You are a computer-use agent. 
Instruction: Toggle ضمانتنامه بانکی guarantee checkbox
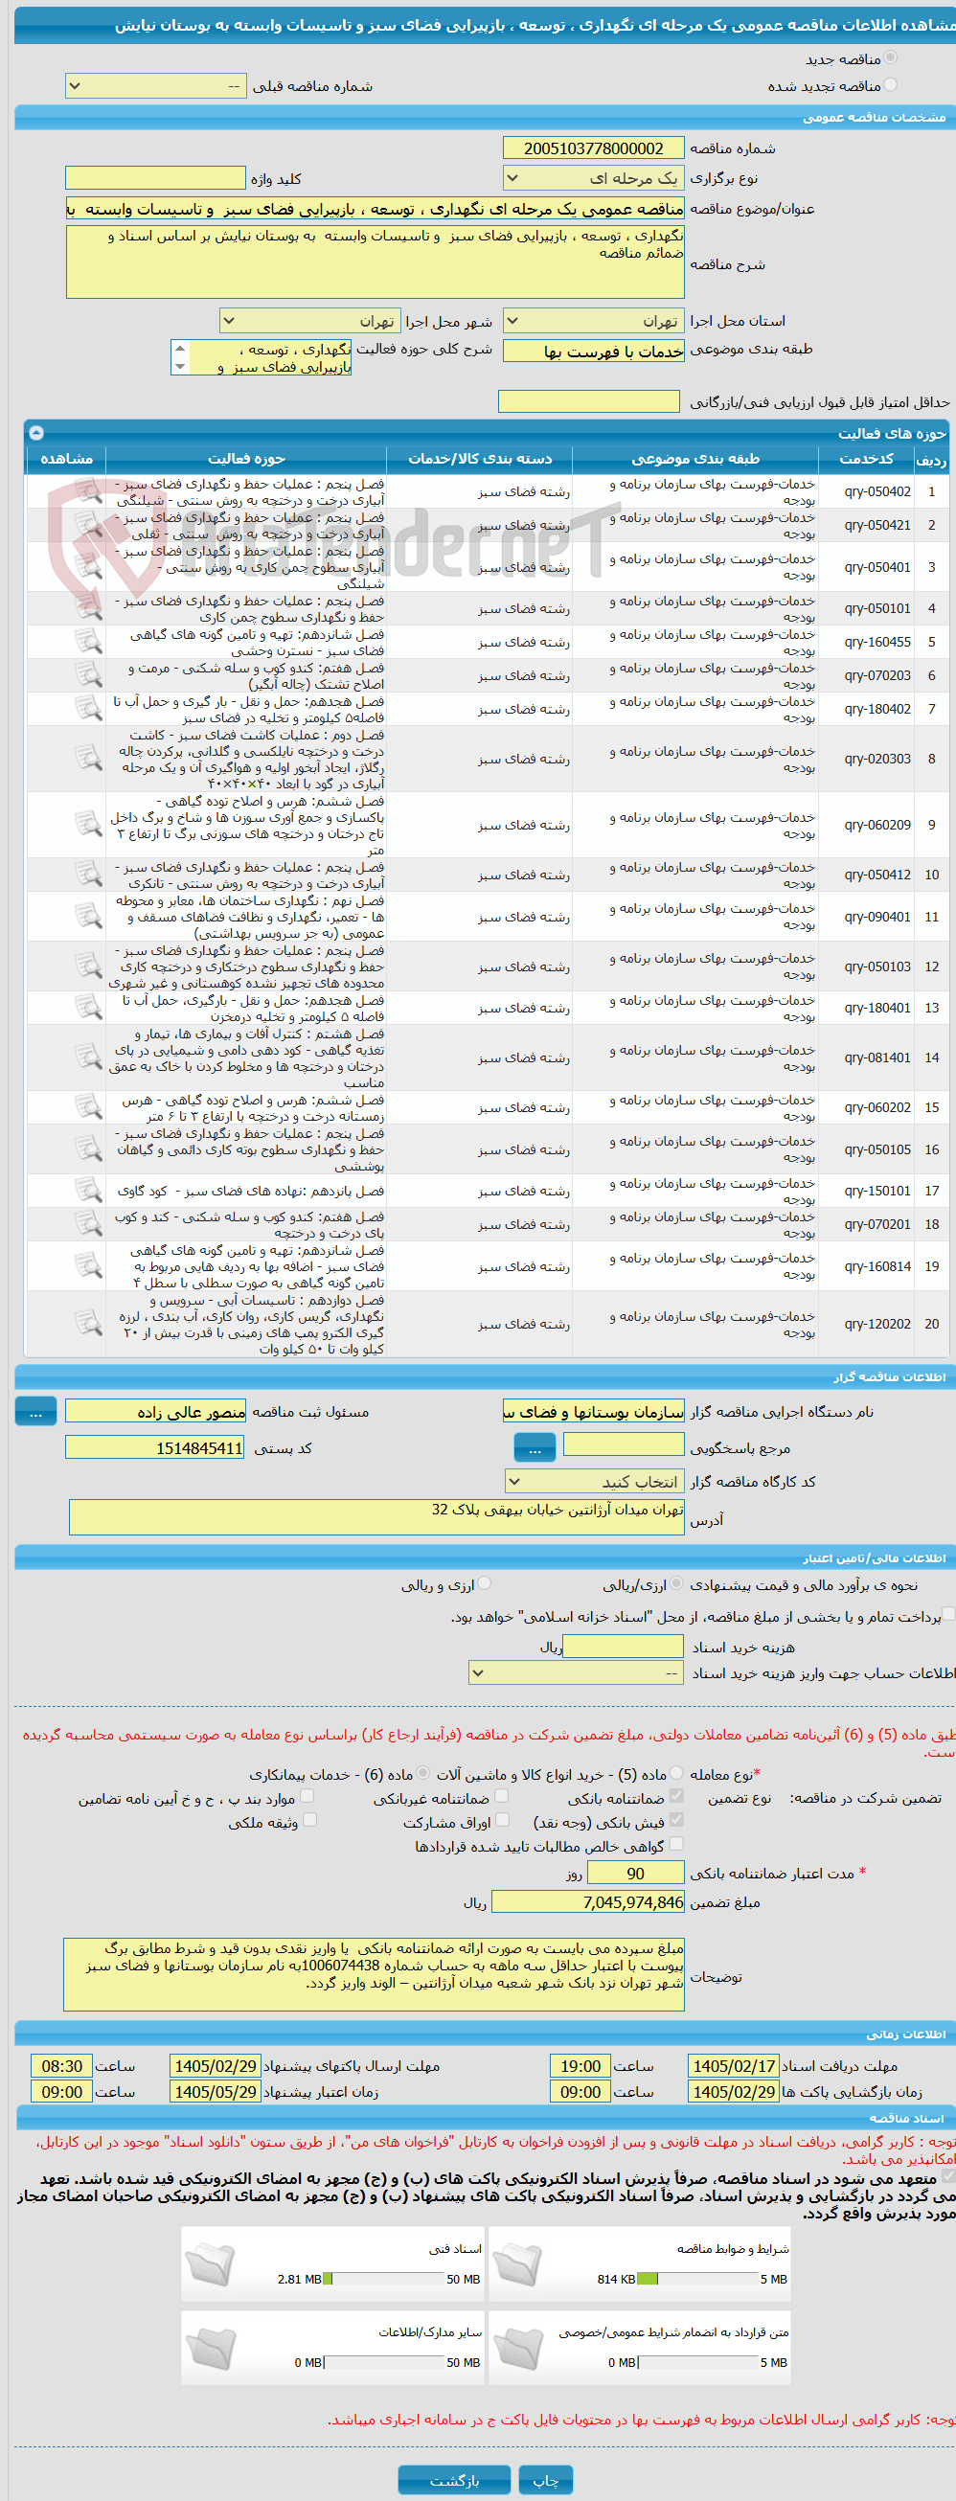[676, 1796]
